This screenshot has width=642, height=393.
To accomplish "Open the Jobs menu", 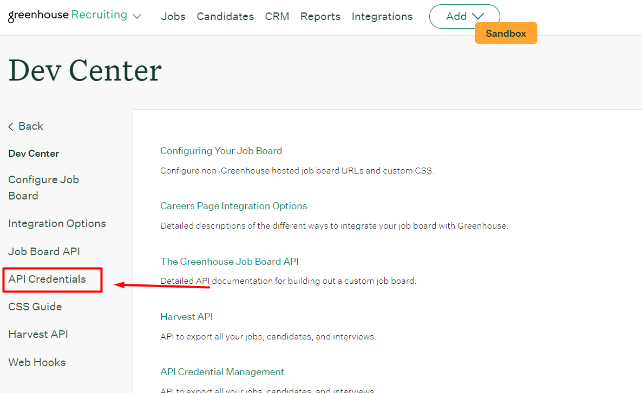I will pyautogui.click(x=173, y=16).
